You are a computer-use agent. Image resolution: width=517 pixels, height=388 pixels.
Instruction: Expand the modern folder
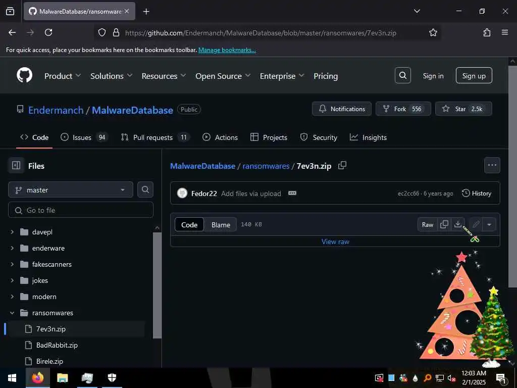[12, 297]
